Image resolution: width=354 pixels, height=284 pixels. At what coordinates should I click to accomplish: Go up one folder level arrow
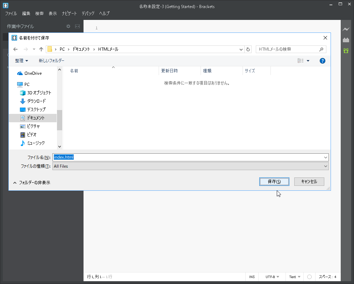pyautogui.click(x=41, y=49)
